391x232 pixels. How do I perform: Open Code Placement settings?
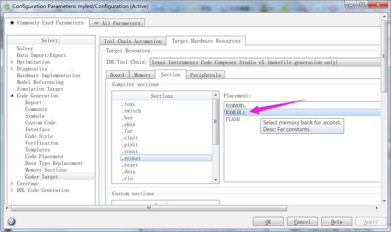[44, 156]
